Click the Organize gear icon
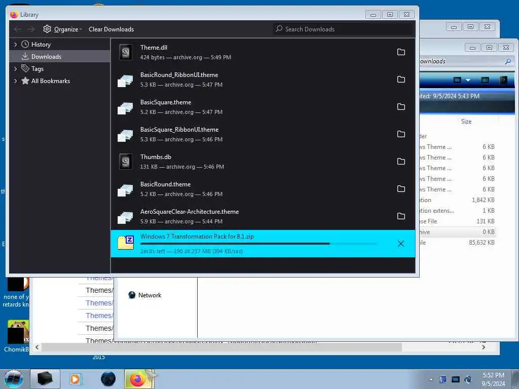This screenshot has height=389, width=519. click(x=47, y=29)
